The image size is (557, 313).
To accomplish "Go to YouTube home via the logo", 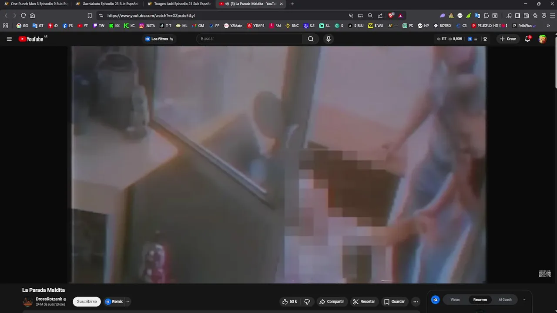I will pos(31,39).
